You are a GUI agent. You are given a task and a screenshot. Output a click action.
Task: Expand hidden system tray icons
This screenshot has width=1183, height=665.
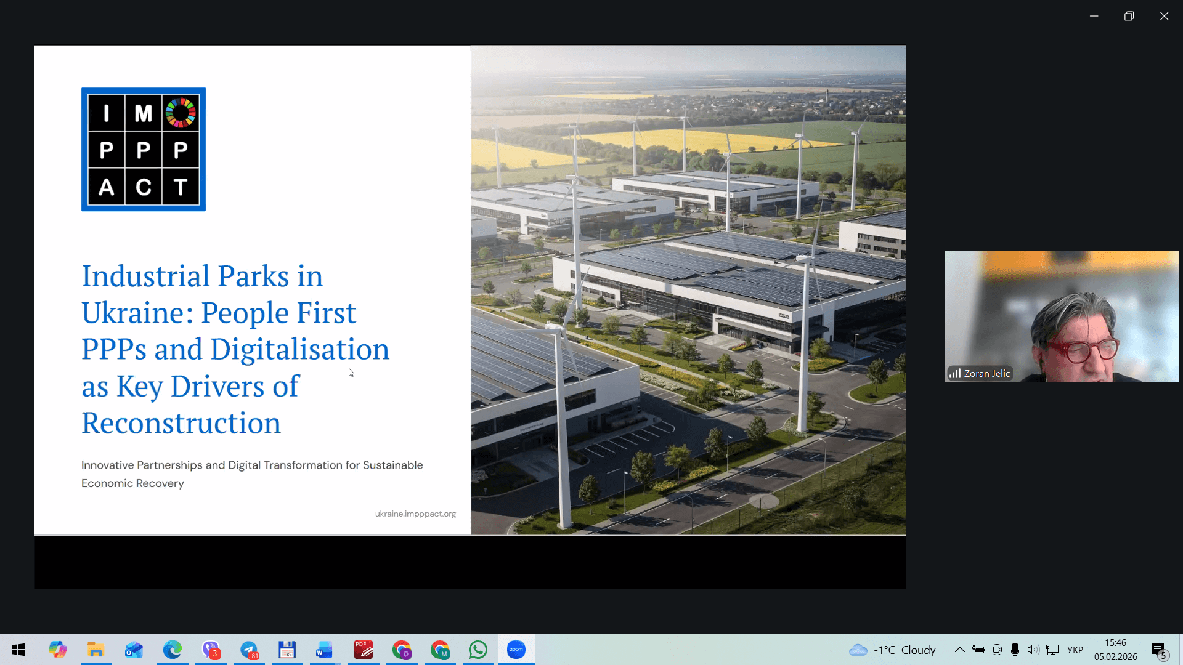tap(959, 650)
